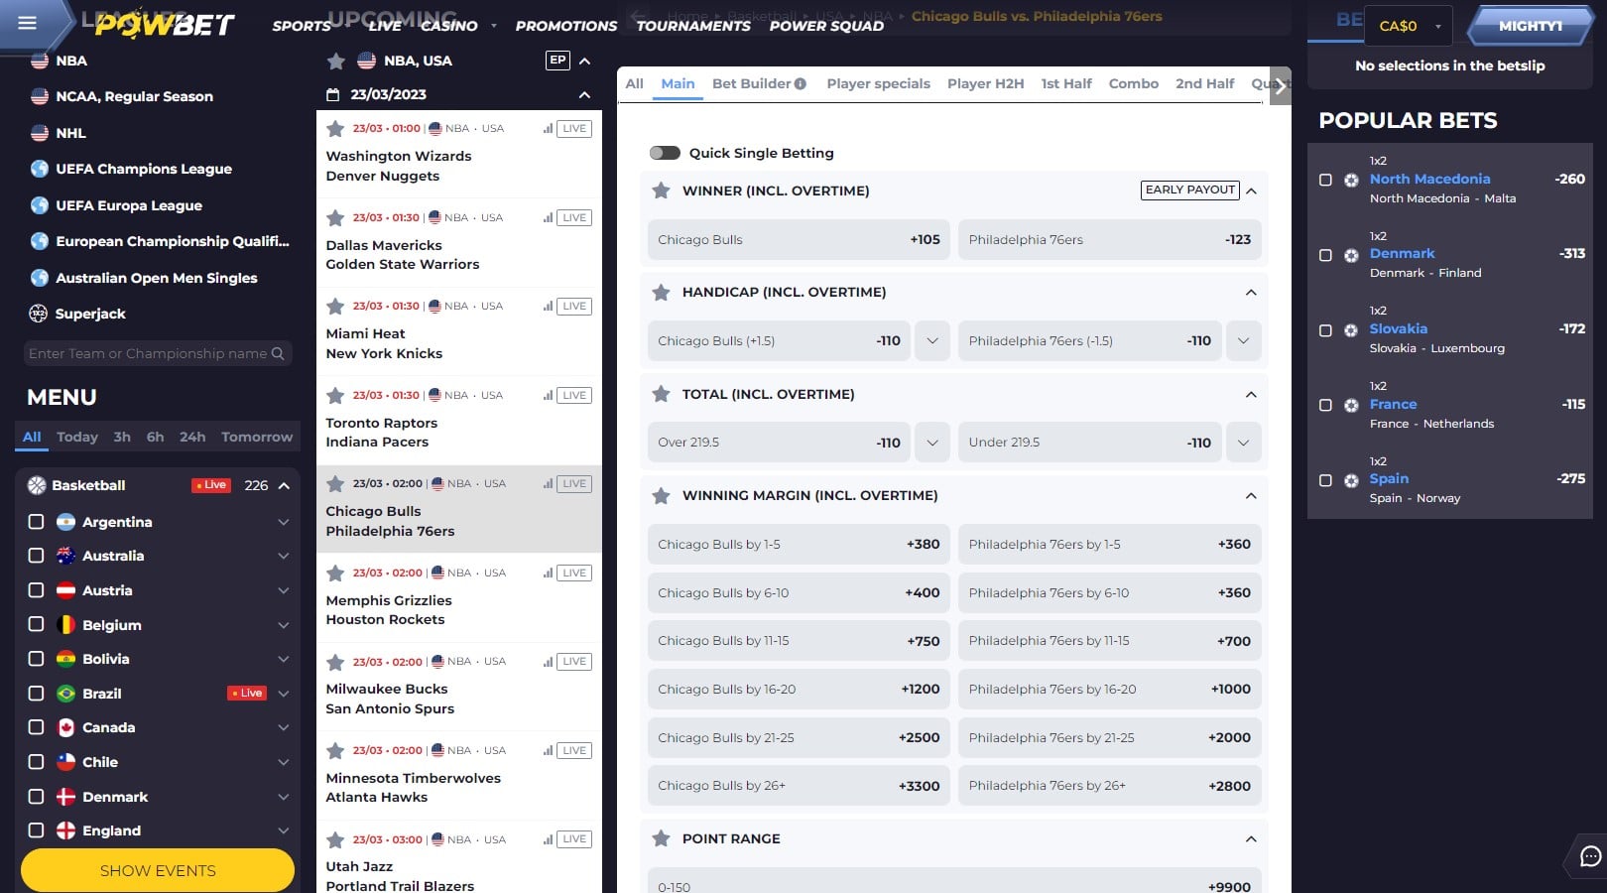
Task: Select Spain popular bet checkbox
Action: tap(1325, 480)
